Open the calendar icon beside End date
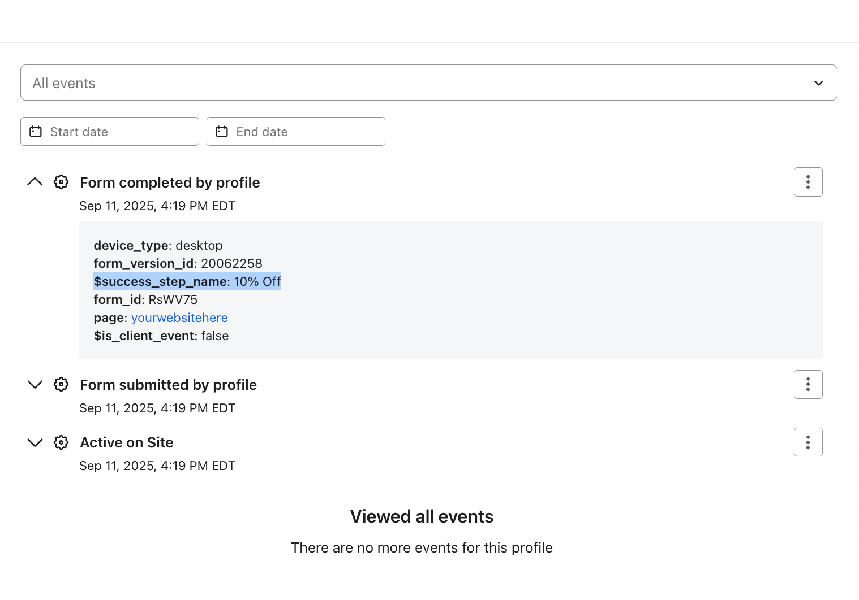The height and width of the screenshot is (600, 859). (222, 131)
